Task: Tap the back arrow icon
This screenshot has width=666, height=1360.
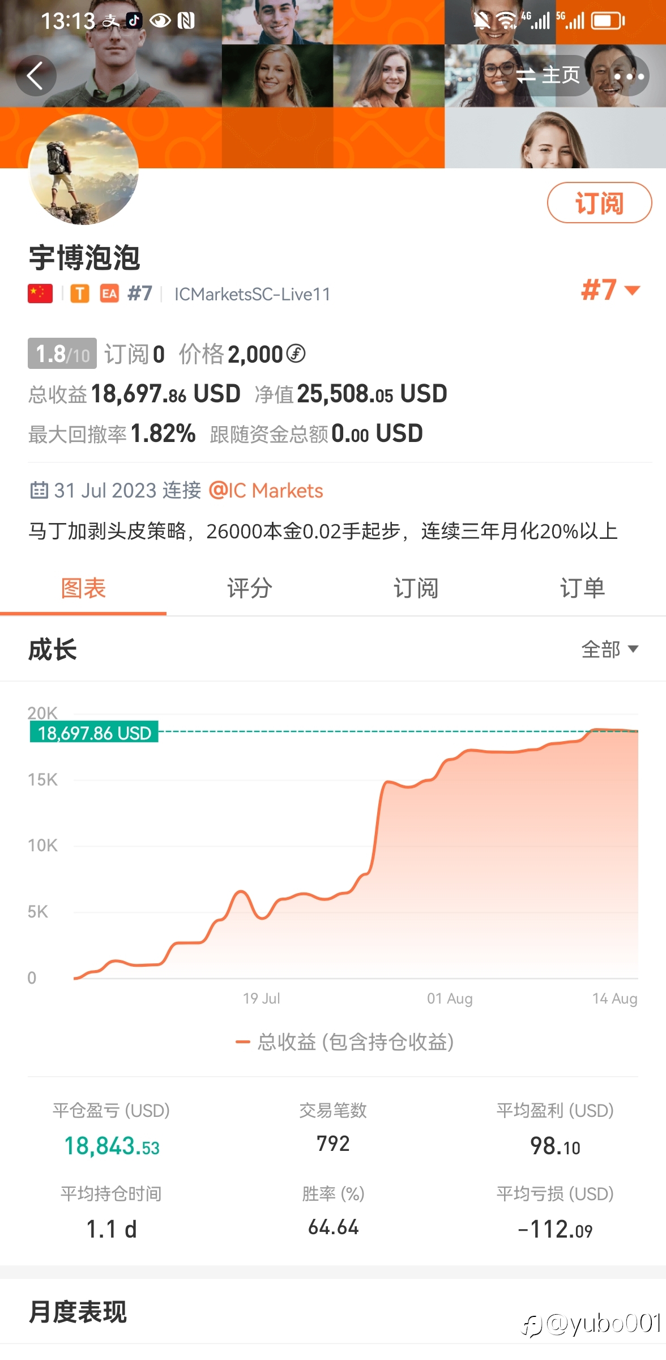Action: (x=36, y=75)
